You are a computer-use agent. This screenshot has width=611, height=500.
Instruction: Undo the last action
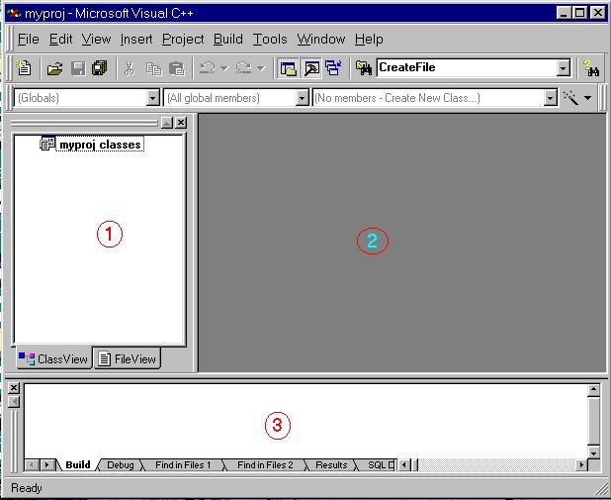coord(208,68)
